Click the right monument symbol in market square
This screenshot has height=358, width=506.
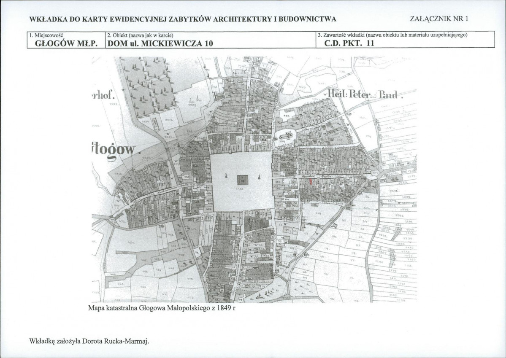point(259,176)
